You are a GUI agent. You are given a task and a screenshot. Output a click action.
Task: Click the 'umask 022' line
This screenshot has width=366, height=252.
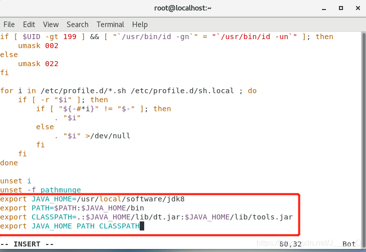(38, 64)
